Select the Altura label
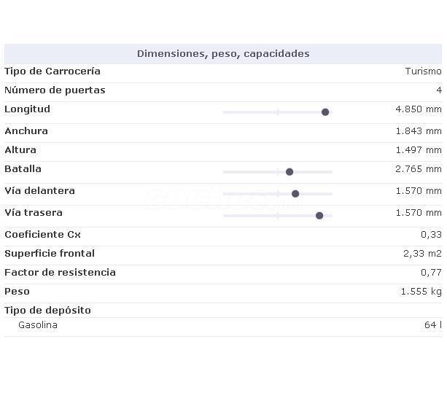The image size is (447, 393). point(20,150)
